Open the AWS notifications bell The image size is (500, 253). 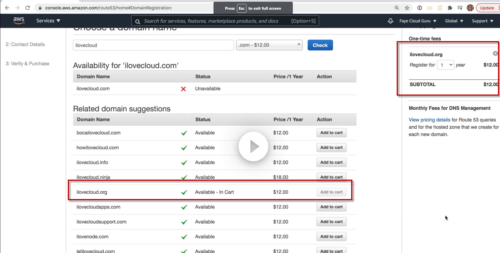click(390, 21)
